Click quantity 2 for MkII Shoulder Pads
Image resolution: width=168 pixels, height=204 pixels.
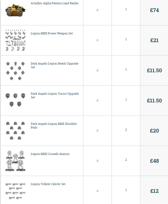point(126,130)
